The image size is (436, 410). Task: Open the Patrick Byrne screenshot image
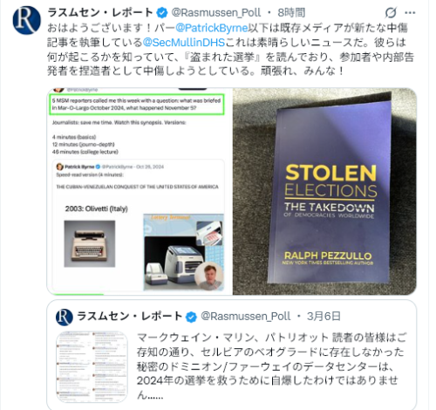tap(140, 191)
